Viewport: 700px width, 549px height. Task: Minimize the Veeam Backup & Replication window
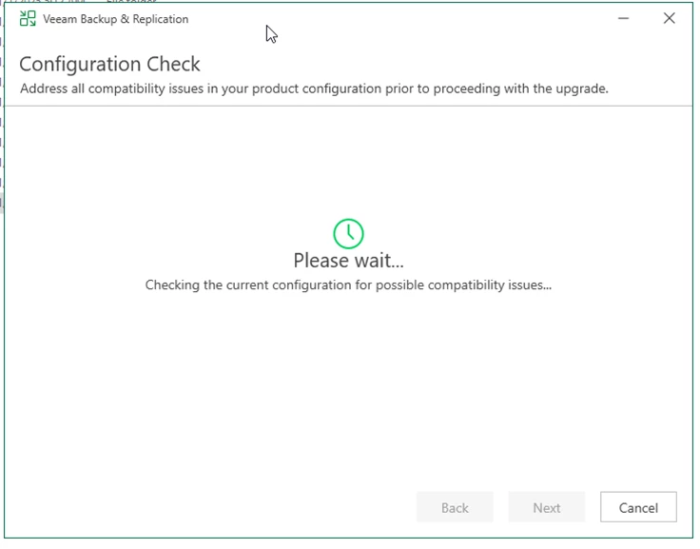pos(624,19)
